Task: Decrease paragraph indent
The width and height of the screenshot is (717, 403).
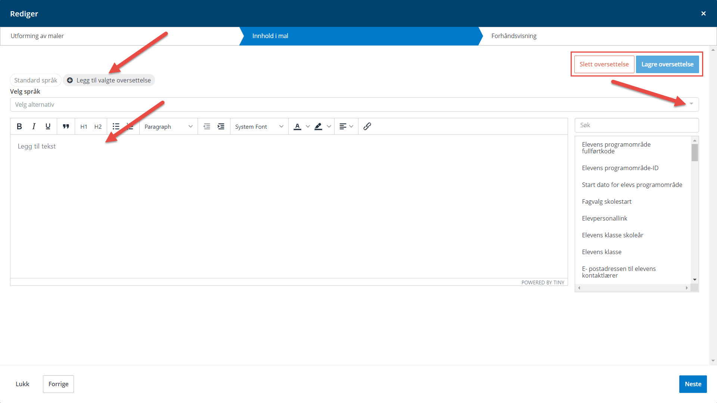Action: coord(207,126)
